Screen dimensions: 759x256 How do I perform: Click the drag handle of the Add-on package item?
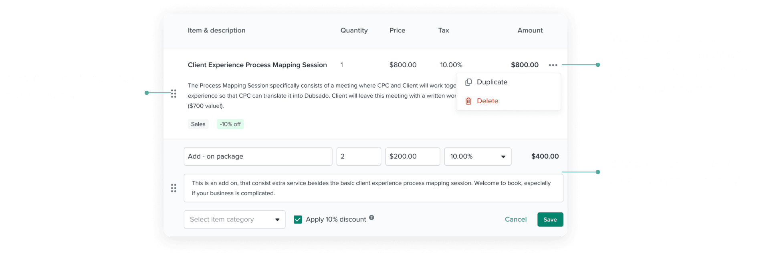pyautogui.click(x=174, y=188)
